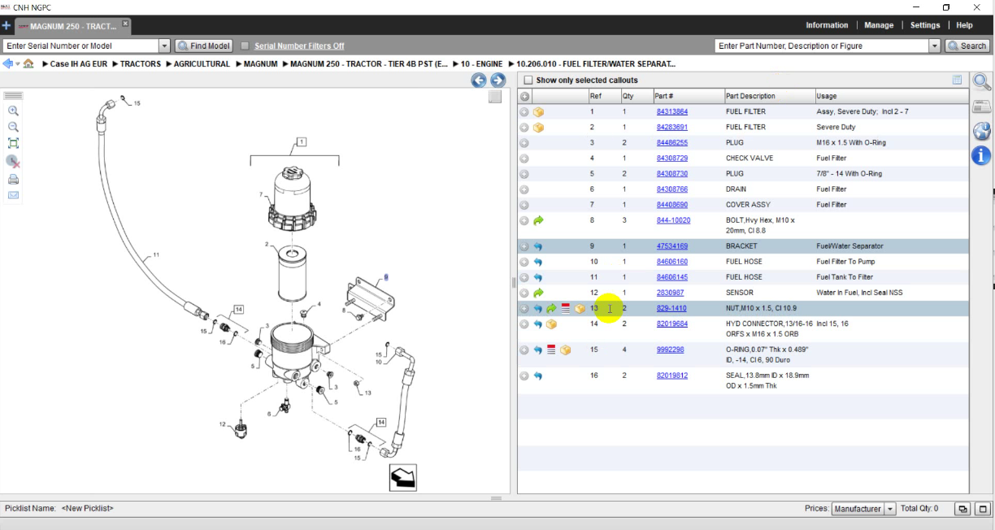Click the red list icon on NUT row

click(x=566, y=309)
